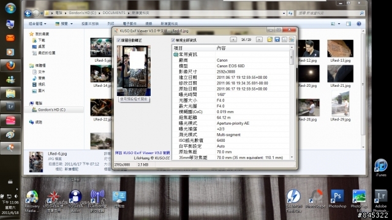Open the 組合管理 dropdown in Explorer toolbar

coord(37,24)
